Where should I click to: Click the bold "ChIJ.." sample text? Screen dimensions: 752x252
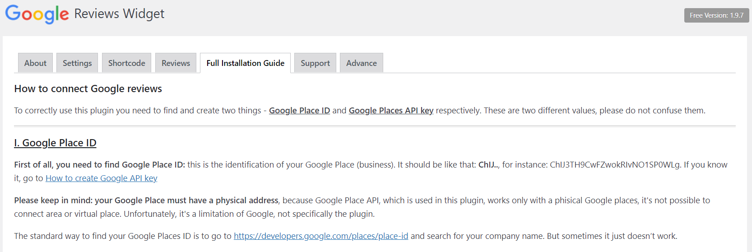[x=488, y=165]
